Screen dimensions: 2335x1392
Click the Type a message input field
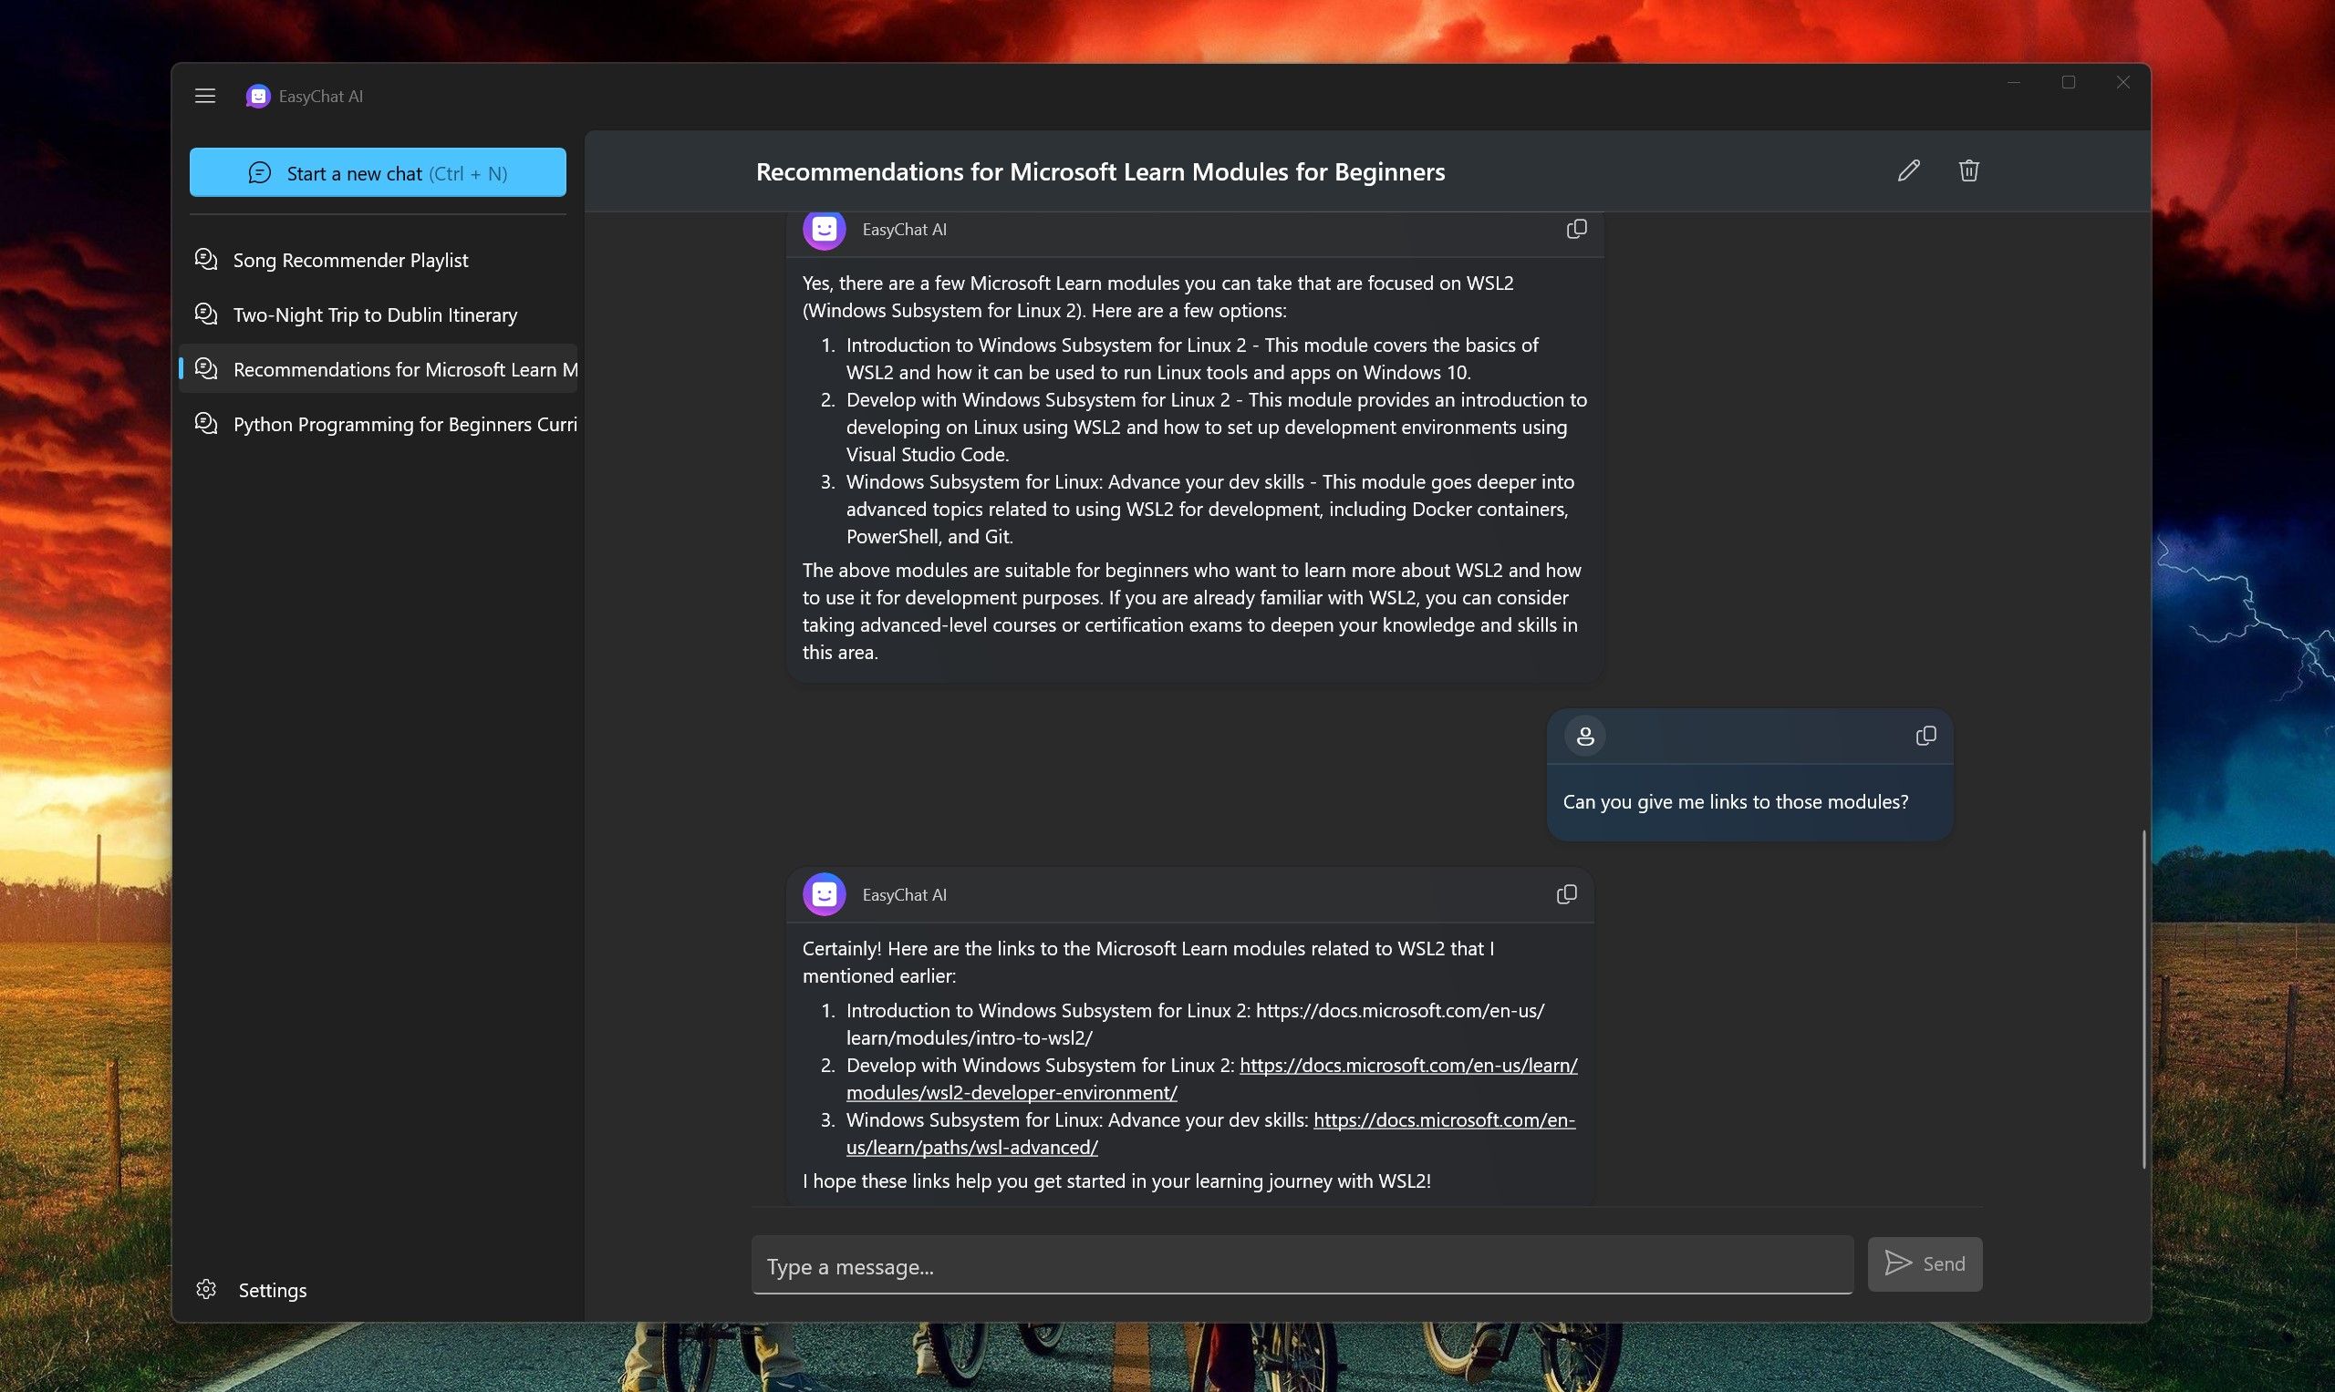(x=1301, y=1265)
